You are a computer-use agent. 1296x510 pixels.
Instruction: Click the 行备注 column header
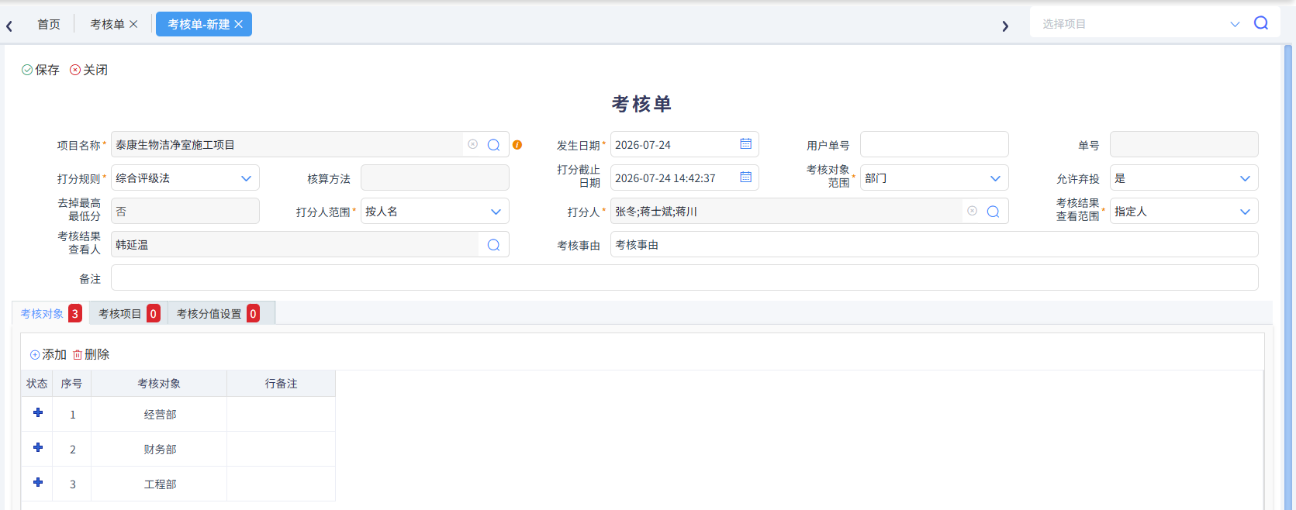click(x=281, y=383)
